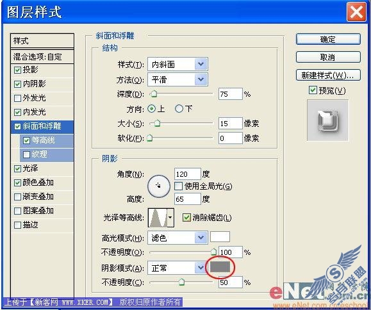Select the 下 (down) direction radio button
Viewport: 371px width, 310px height.
coord(179,109)
